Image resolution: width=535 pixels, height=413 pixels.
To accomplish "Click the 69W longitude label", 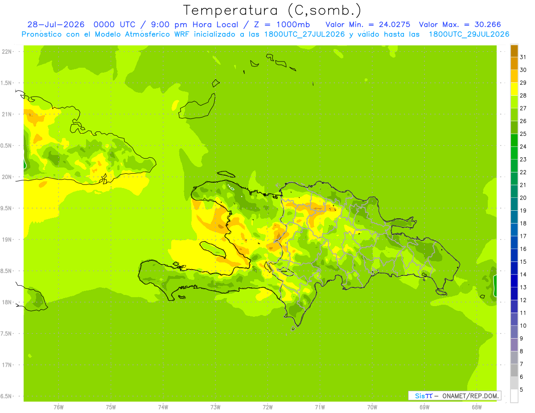I will pyautogui.click(x=424, y=407).
